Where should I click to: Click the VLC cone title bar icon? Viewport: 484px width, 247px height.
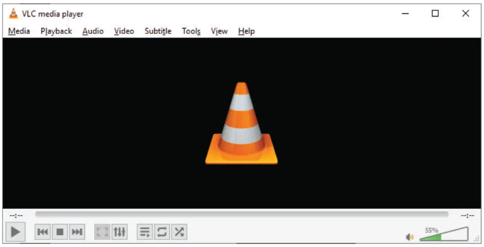point(13,13)
